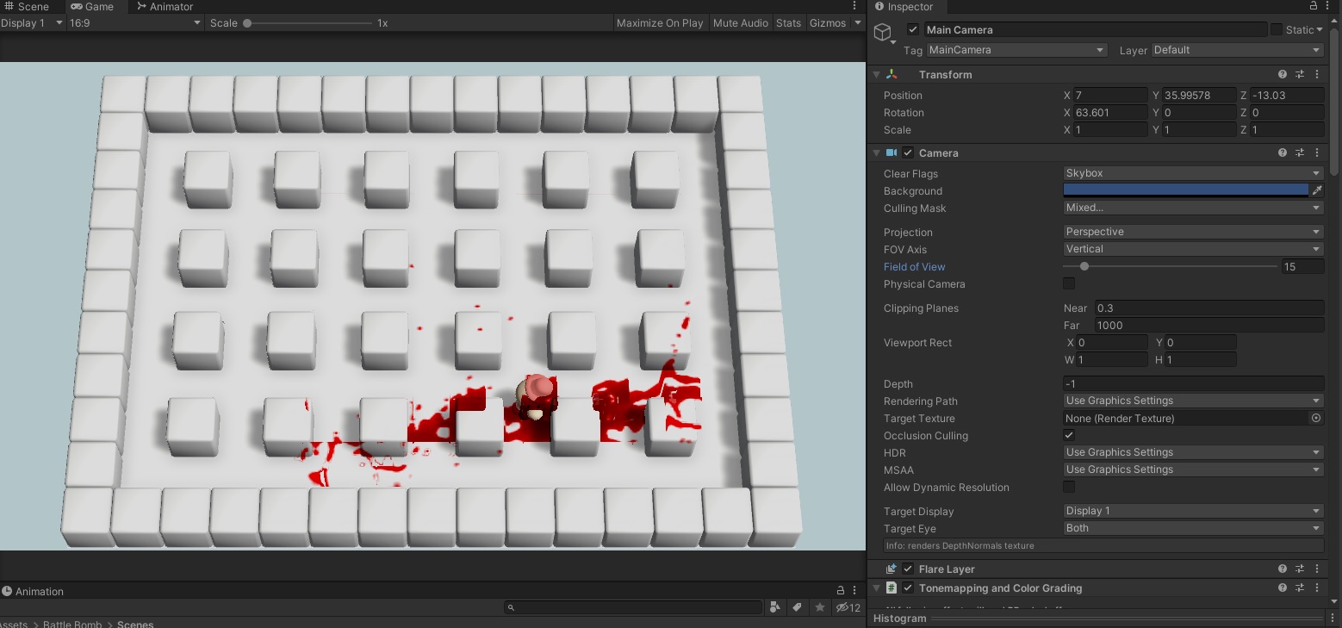Open the Transform component help icon

(1282, 74)
